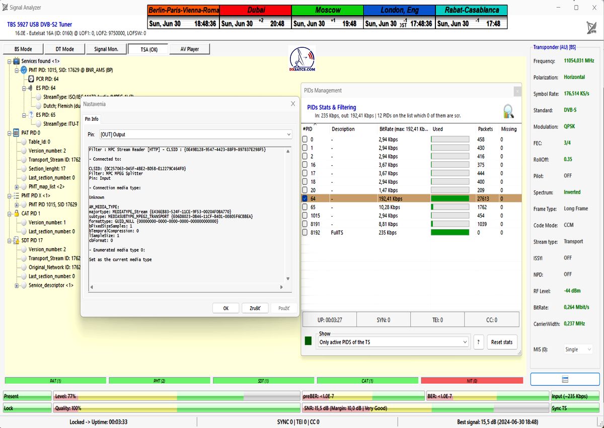Click the TV icon beside Services found
Screen dimensions: 604x428
tap(16, 61)
